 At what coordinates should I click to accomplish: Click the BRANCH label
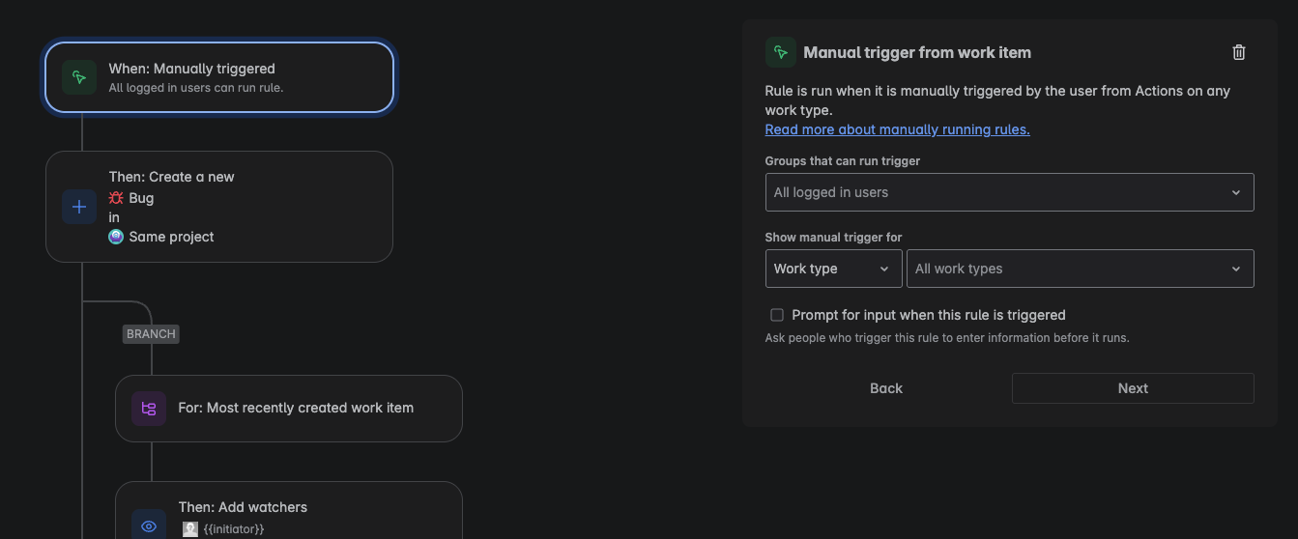pos(151,334)
